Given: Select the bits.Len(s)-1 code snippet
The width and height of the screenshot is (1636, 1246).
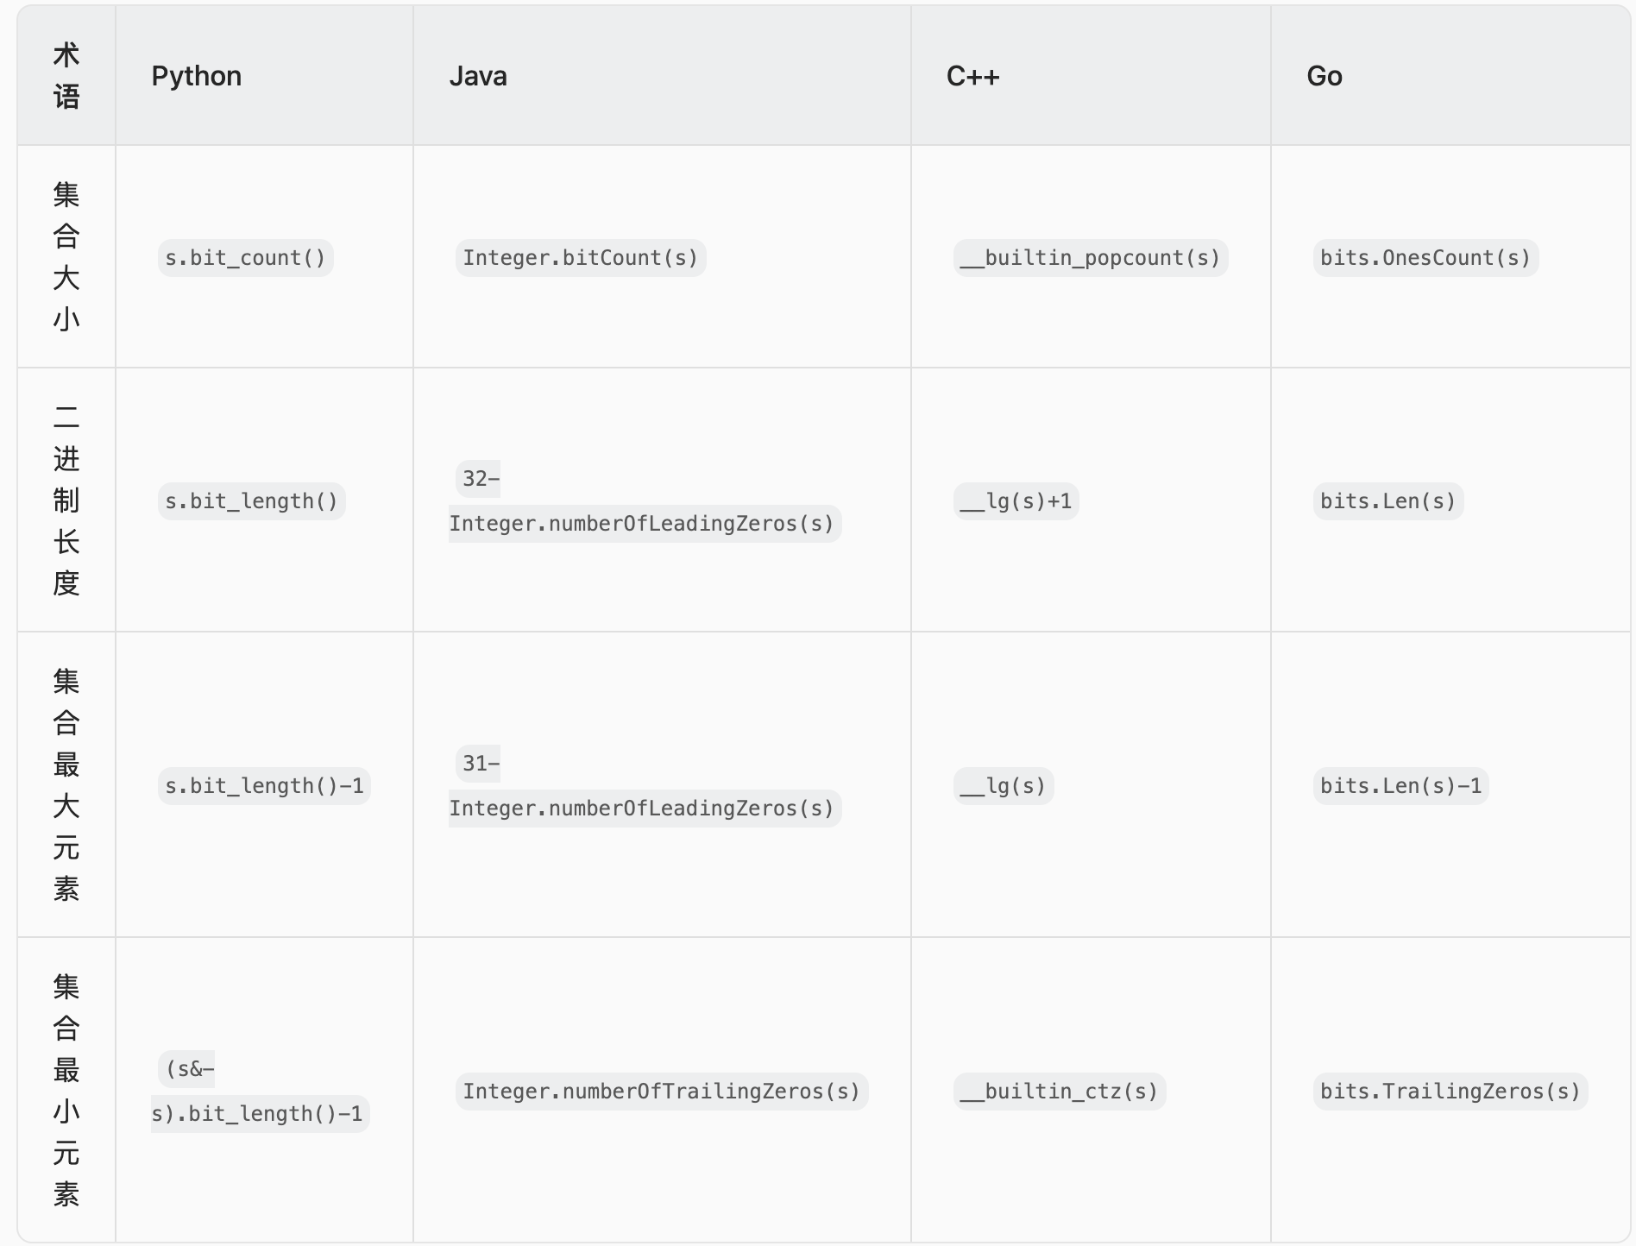Looking at the screenshot, I should [1400, 786].
